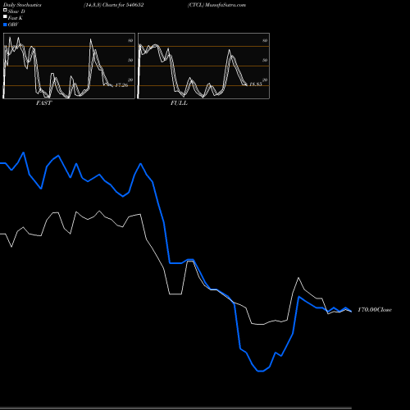Click the 50 level label in FULL chart

pyautogui.click(x=265, y=60)
